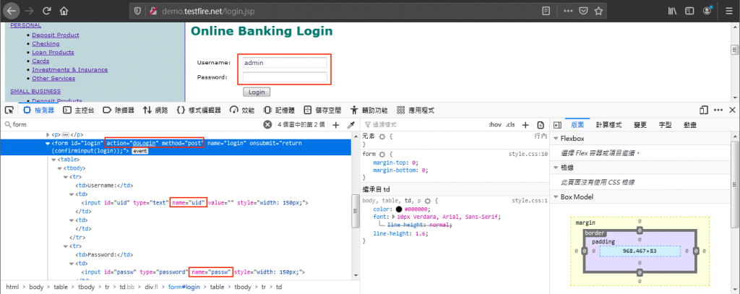This screenshot has width=740, height=294.
Task: Pick a page color with the eyedropper
Action: pyautogui.click(x=350, y=124)
